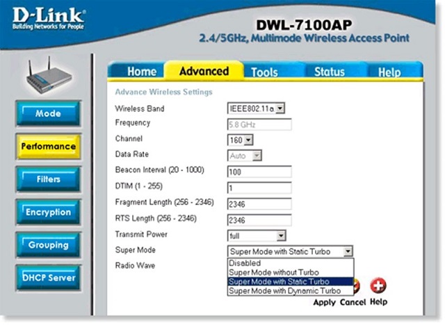Open the DHCP Server page
This screenshot has width=445, height=325.
(48, 278)
